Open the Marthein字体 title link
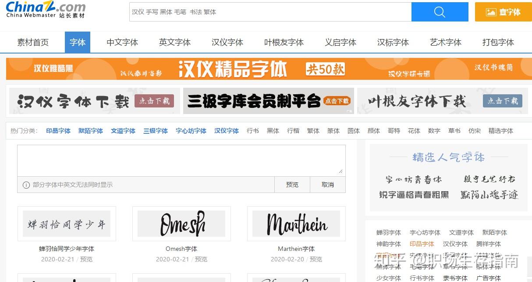Viewport: 532px width, 282px height. point(296,249)
